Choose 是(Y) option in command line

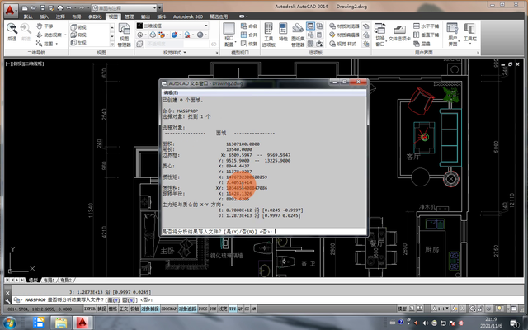(113, 300)
